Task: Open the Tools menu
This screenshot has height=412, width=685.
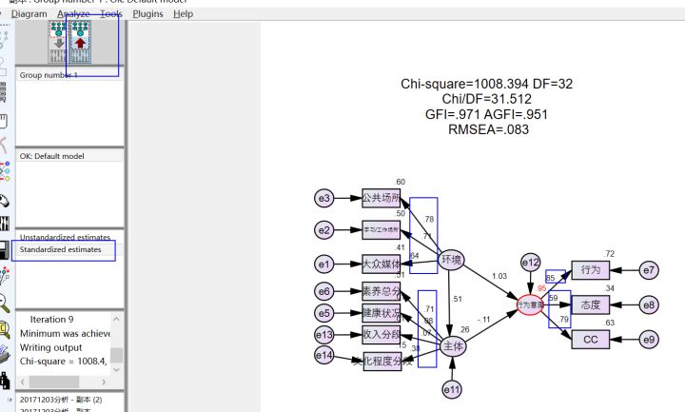Action: 111,14
